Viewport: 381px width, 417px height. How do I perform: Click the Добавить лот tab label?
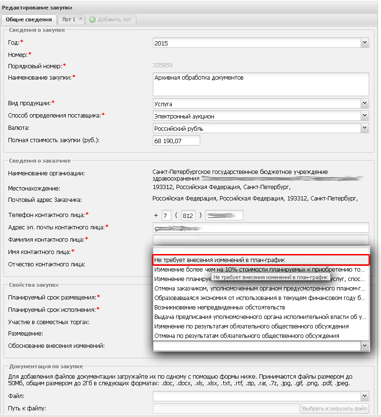(114, 19)
